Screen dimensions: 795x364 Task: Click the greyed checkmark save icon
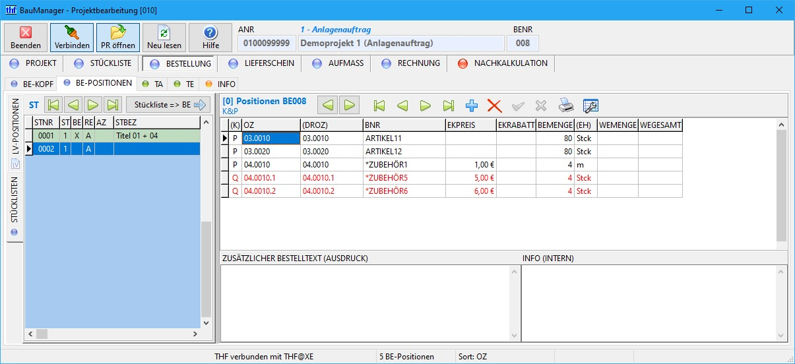pyautogui.click(x=518, y=106)
